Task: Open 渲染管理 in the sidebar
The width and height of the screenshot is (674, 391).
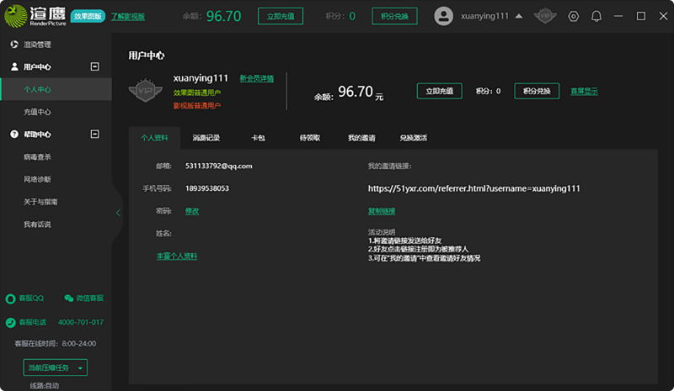Action: coord(37,45)
